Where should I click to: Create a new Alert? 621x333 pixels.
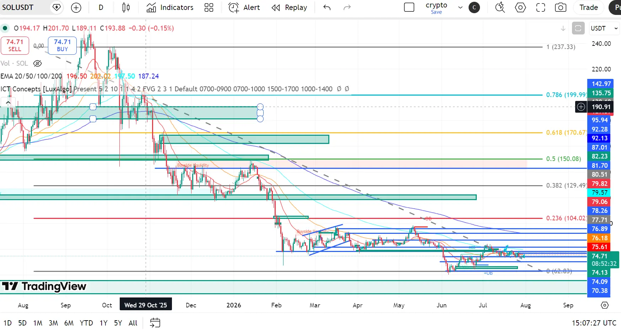pyautogui.click(x=244, y=7)
